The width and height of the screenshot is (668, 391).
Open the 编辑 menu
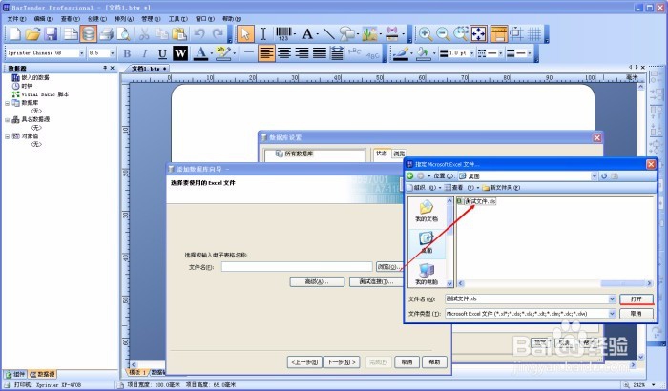point(44,19)
